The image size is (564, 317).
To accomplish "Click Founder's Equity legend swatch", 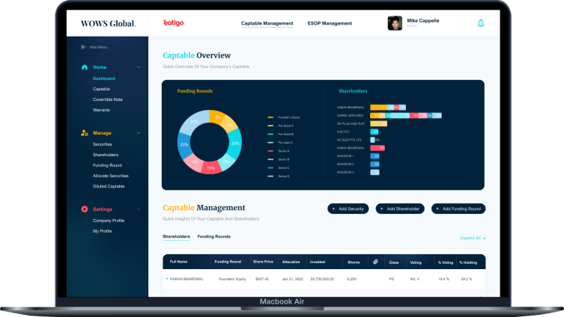I will click(270, 117).
